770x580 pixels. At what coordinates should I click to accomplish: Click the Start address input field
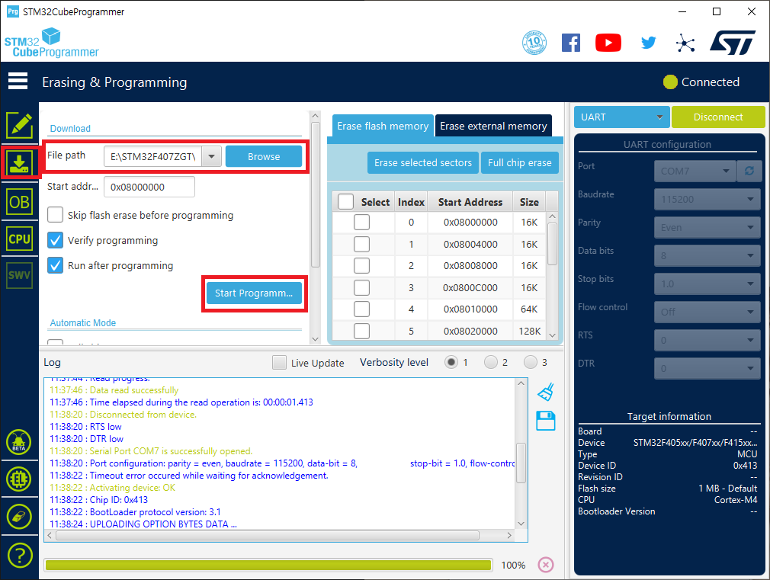point(149,187)
